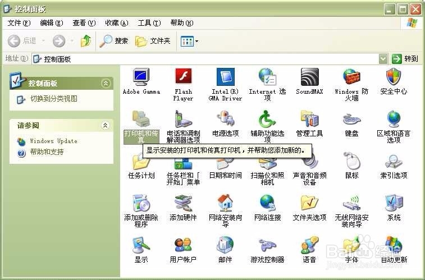425x280 pixels.
Task: Open 区域和语言选项 globe icon
Action: (x=394, y=119)
